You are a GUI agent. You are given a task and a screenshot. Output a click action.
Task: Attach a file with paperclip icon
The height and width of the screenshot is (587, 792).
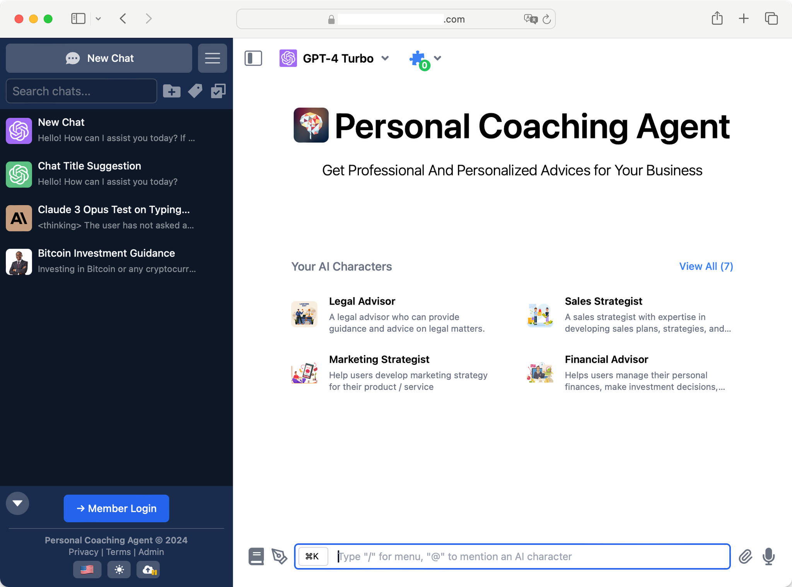pos(745,556)
